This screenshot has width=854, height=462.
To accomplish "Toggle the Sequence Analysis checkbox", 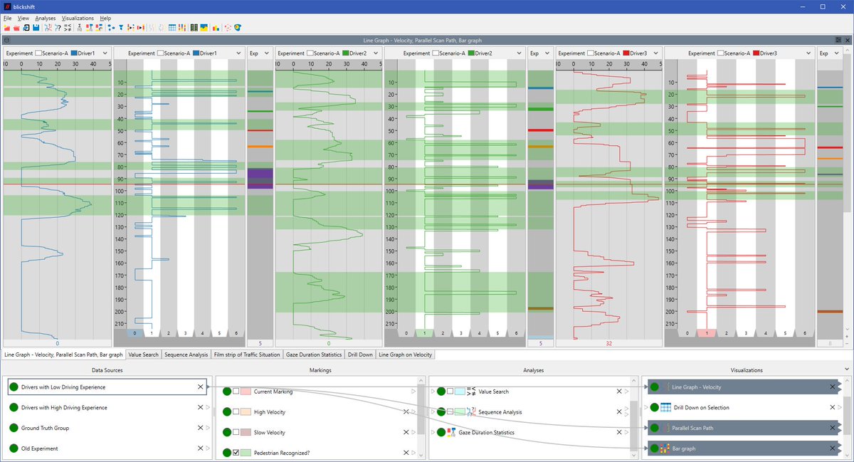I will 450,412.
